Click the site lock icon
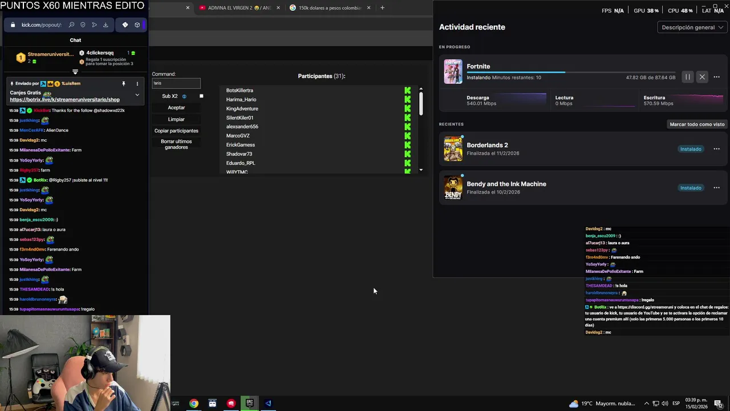Image resolution: width=730 pixels, height=411 pixels. pyautogui.click(x=13, y=25)
